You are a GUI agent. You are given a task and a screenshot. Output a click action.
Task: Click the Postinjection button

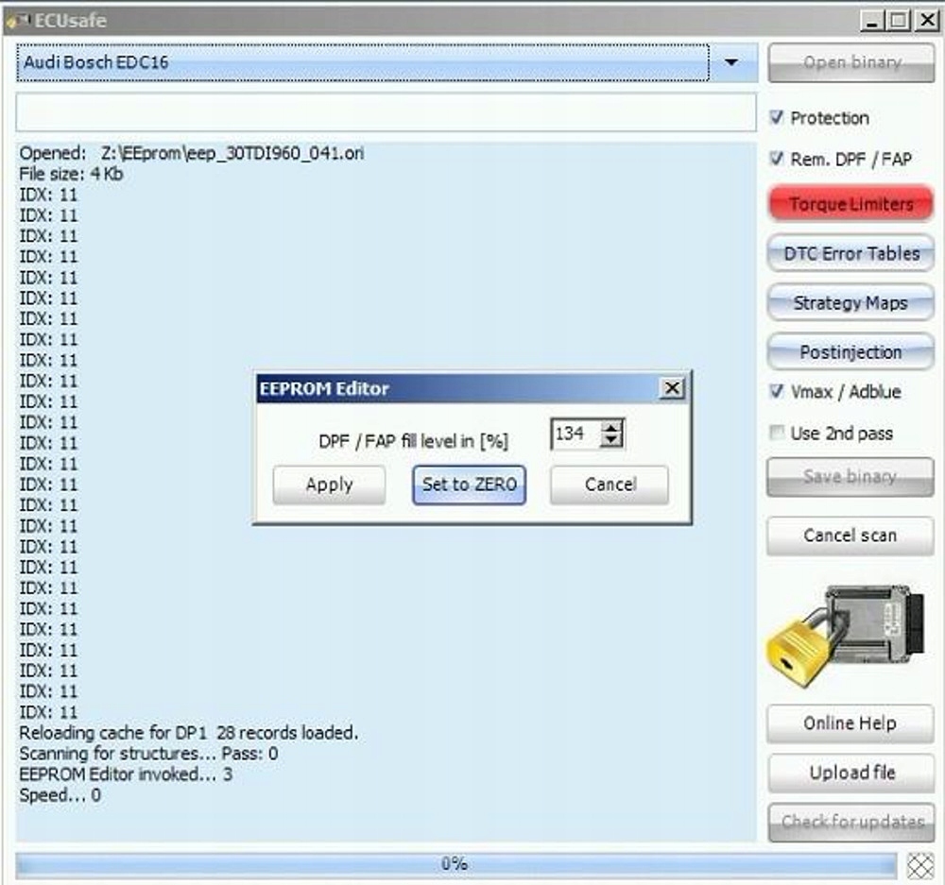pyautogui.click(x=849, y=351)
